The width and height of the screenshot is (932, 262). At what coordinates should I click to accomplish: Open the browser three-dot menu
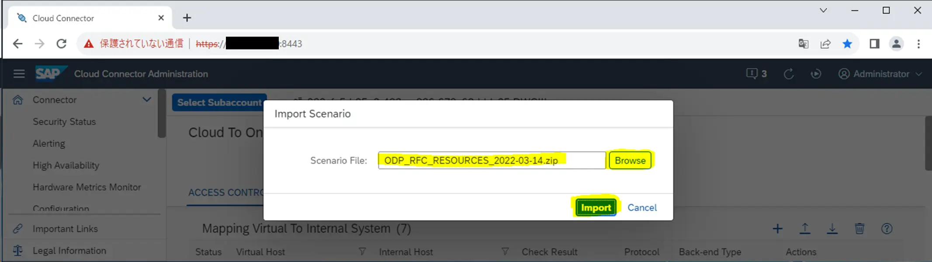pos(918,44)
